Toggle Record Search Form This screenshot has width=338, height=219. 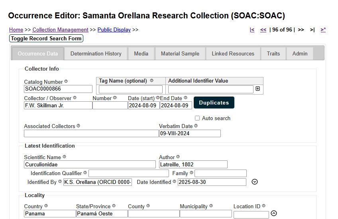pos(46,39)
